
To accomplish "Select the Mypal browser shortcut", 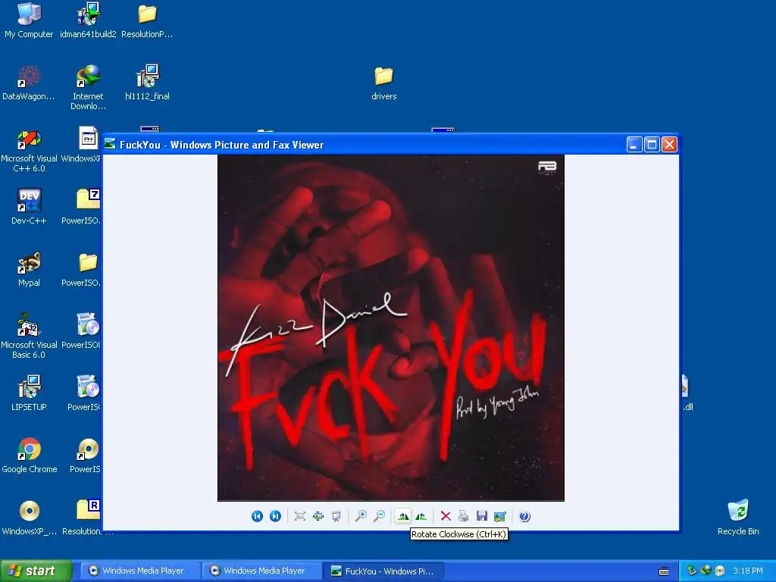I will 29,269.
